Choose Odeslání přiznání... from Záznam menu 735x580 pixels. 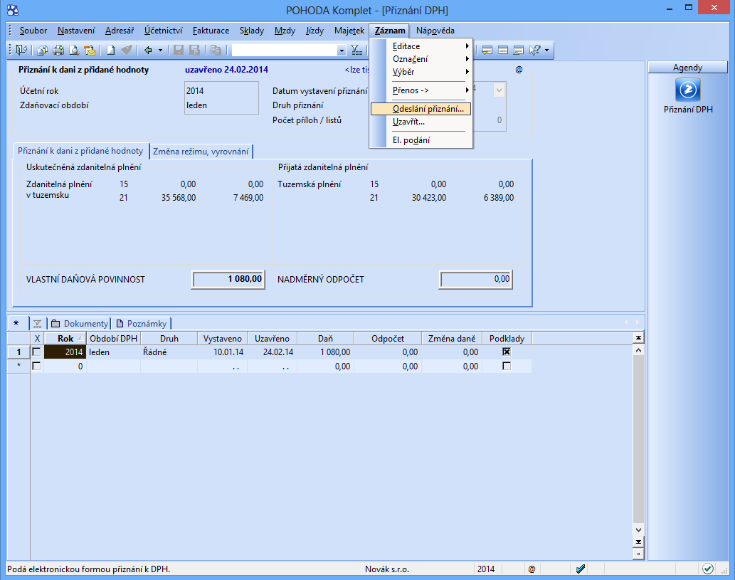pyautogui.click(x=428, y=109)
